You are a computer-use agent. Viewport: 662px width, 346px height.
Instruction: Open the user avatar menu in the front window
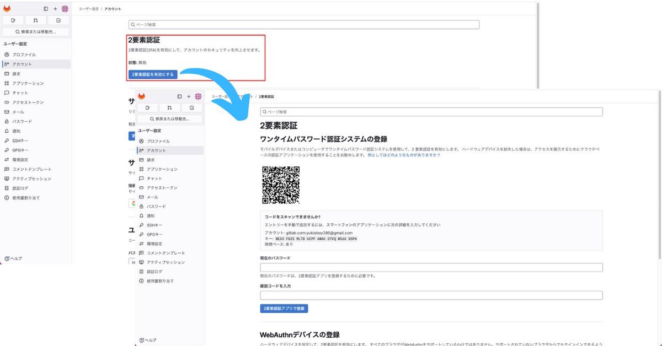click(x=198, y=96)
